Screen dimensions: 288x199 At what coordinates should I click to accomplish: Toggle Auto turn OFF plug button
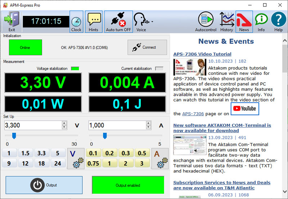[118, 22]
